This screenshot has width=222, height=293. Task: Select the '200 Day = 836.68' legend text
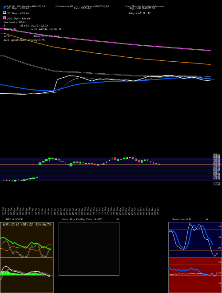point(19,19)
